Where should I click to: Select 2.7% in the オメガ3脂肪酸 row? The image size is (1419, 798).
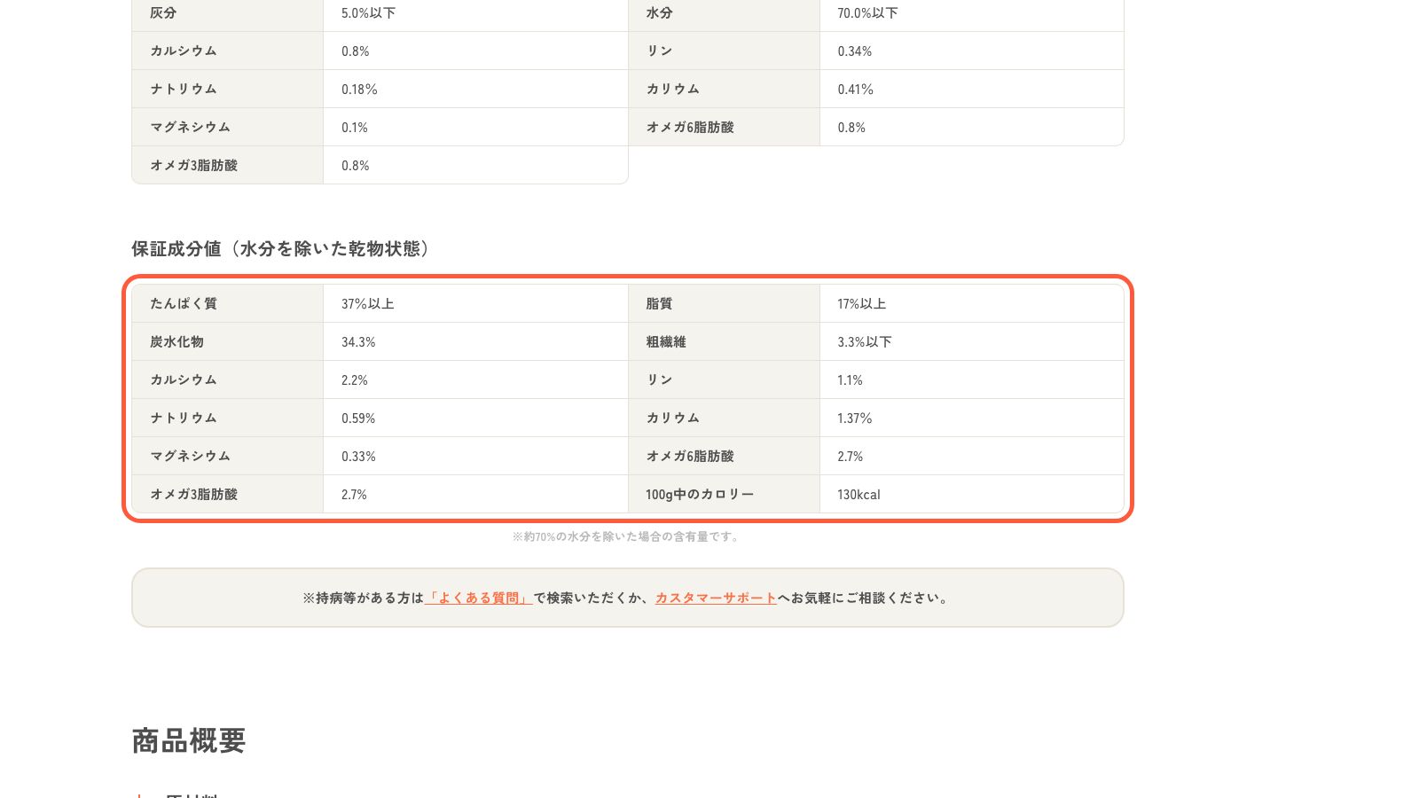354,495
